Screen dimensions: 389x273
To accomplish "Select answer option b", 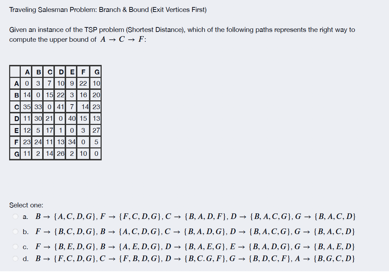I will (x=15, y=232).
